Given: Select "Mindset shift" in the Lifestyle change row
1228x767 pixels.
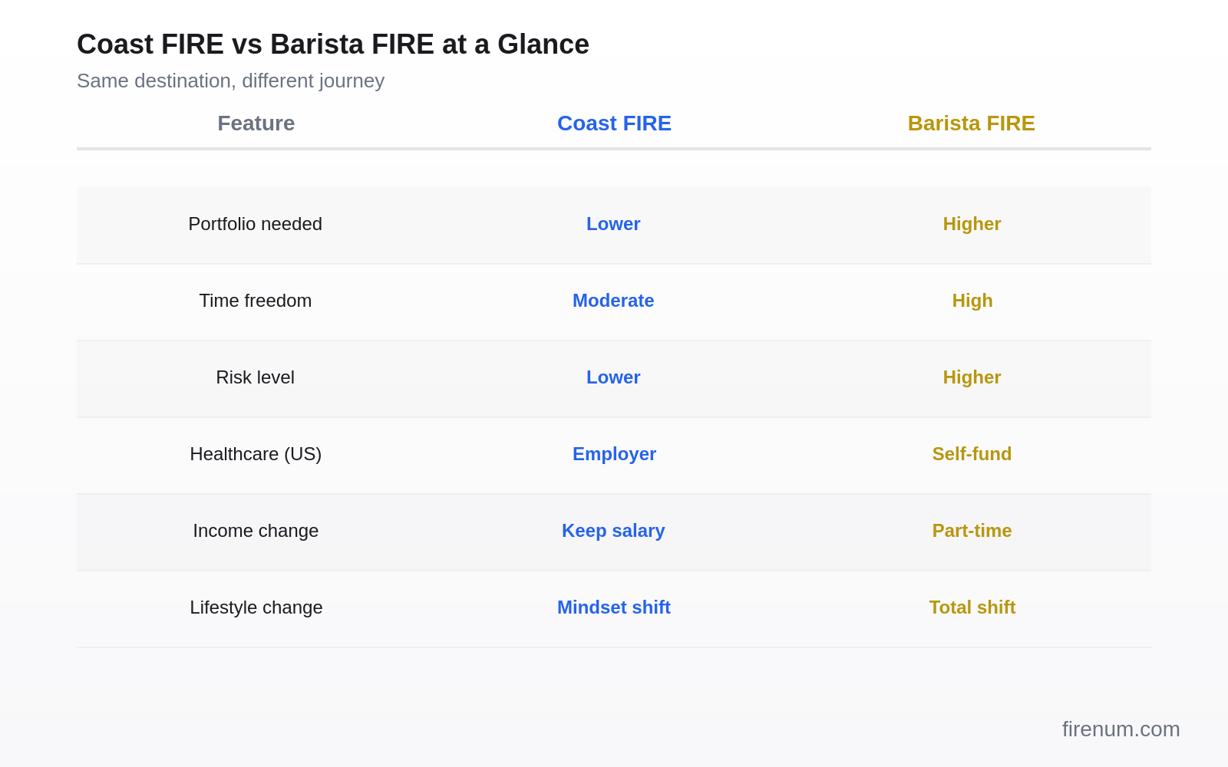Looking at the screenshot, I should coord(613,607).
